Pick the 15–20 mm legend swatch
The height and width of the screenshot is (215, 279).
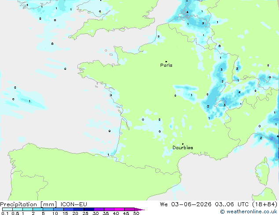[69, 209]
